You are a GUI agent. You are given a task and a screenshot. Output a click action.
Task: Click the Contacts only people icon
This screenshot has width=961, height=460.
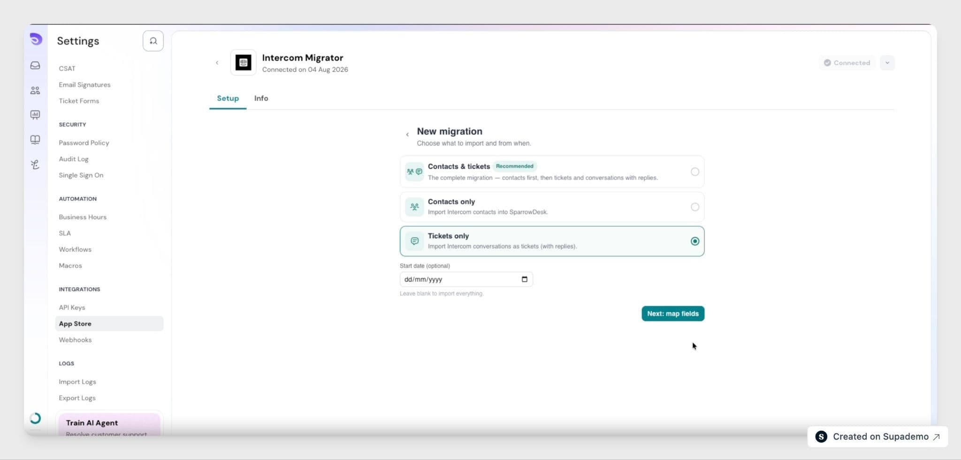tap(414, 207)
